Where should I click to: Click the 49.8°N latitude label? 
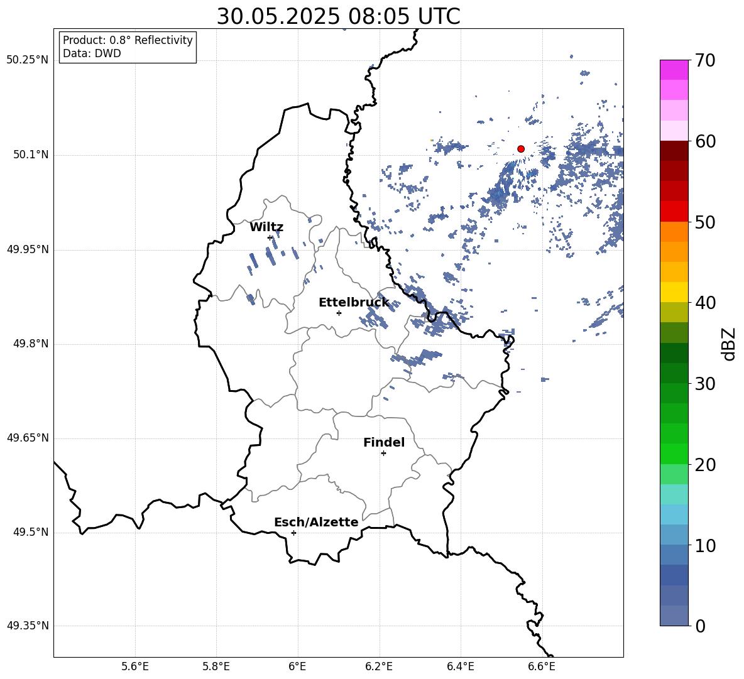[31, 344]
